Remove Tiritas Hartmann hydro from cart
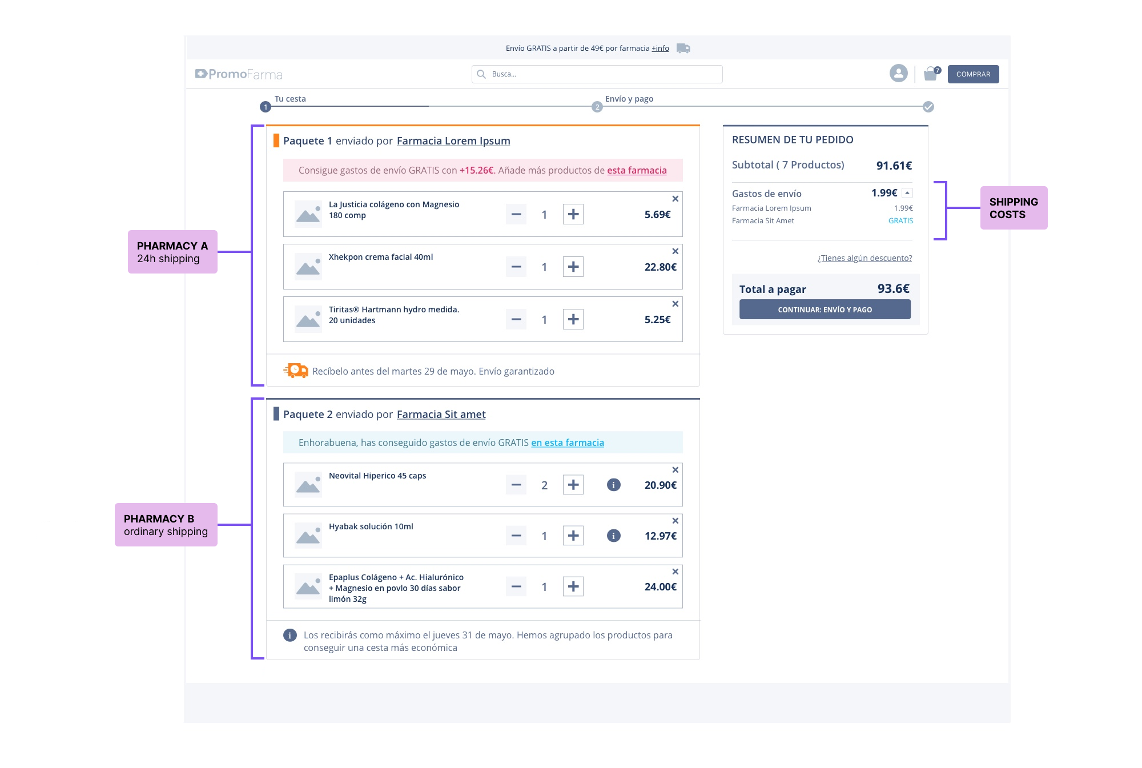1142x768 pixels. click(x=675, y=304)
